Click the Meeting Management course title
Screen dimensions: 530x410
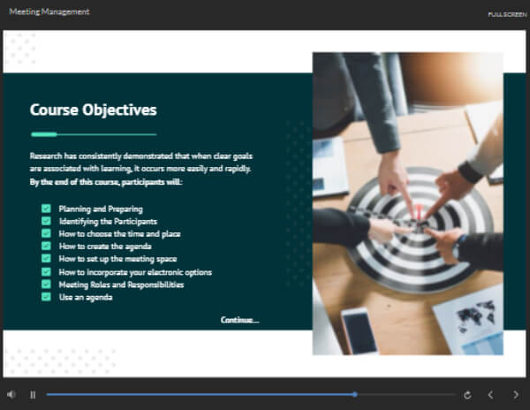coord(49,12)
